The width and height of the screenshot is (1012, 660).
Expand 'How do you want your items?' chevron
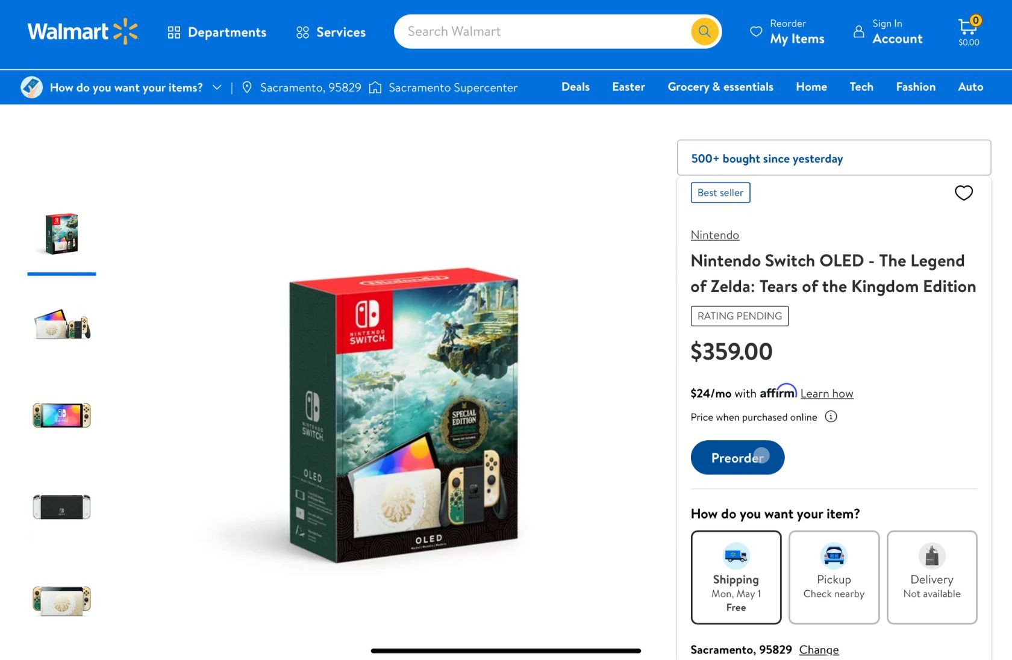pos(217,87)
